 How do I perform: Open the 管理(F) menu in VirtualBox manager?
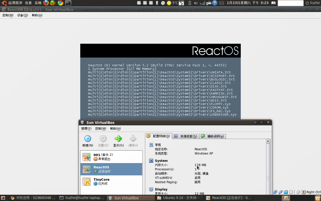(x=86, y=128)
